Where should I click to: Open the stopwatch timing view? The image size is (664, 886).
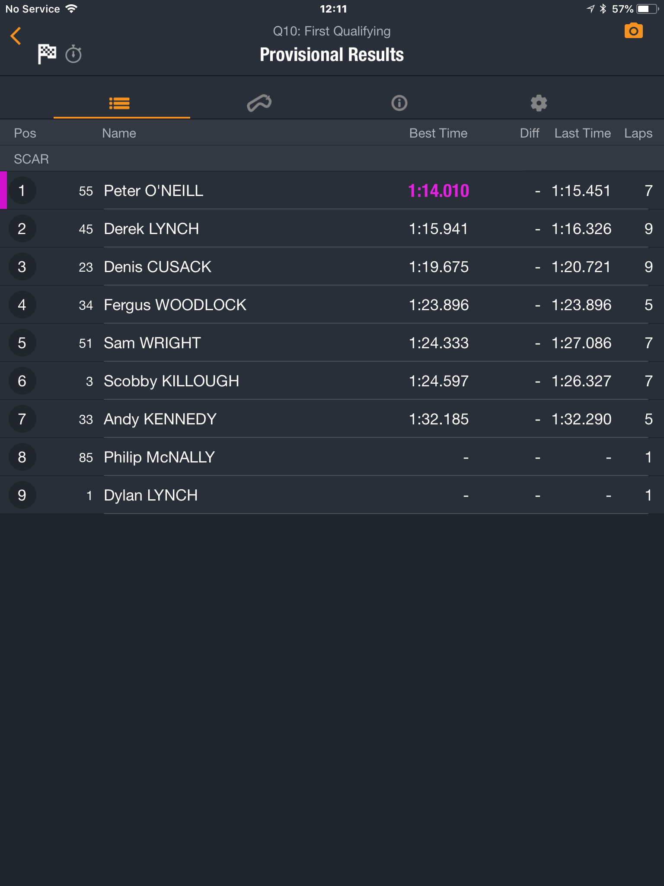click(x=73, y=54)
